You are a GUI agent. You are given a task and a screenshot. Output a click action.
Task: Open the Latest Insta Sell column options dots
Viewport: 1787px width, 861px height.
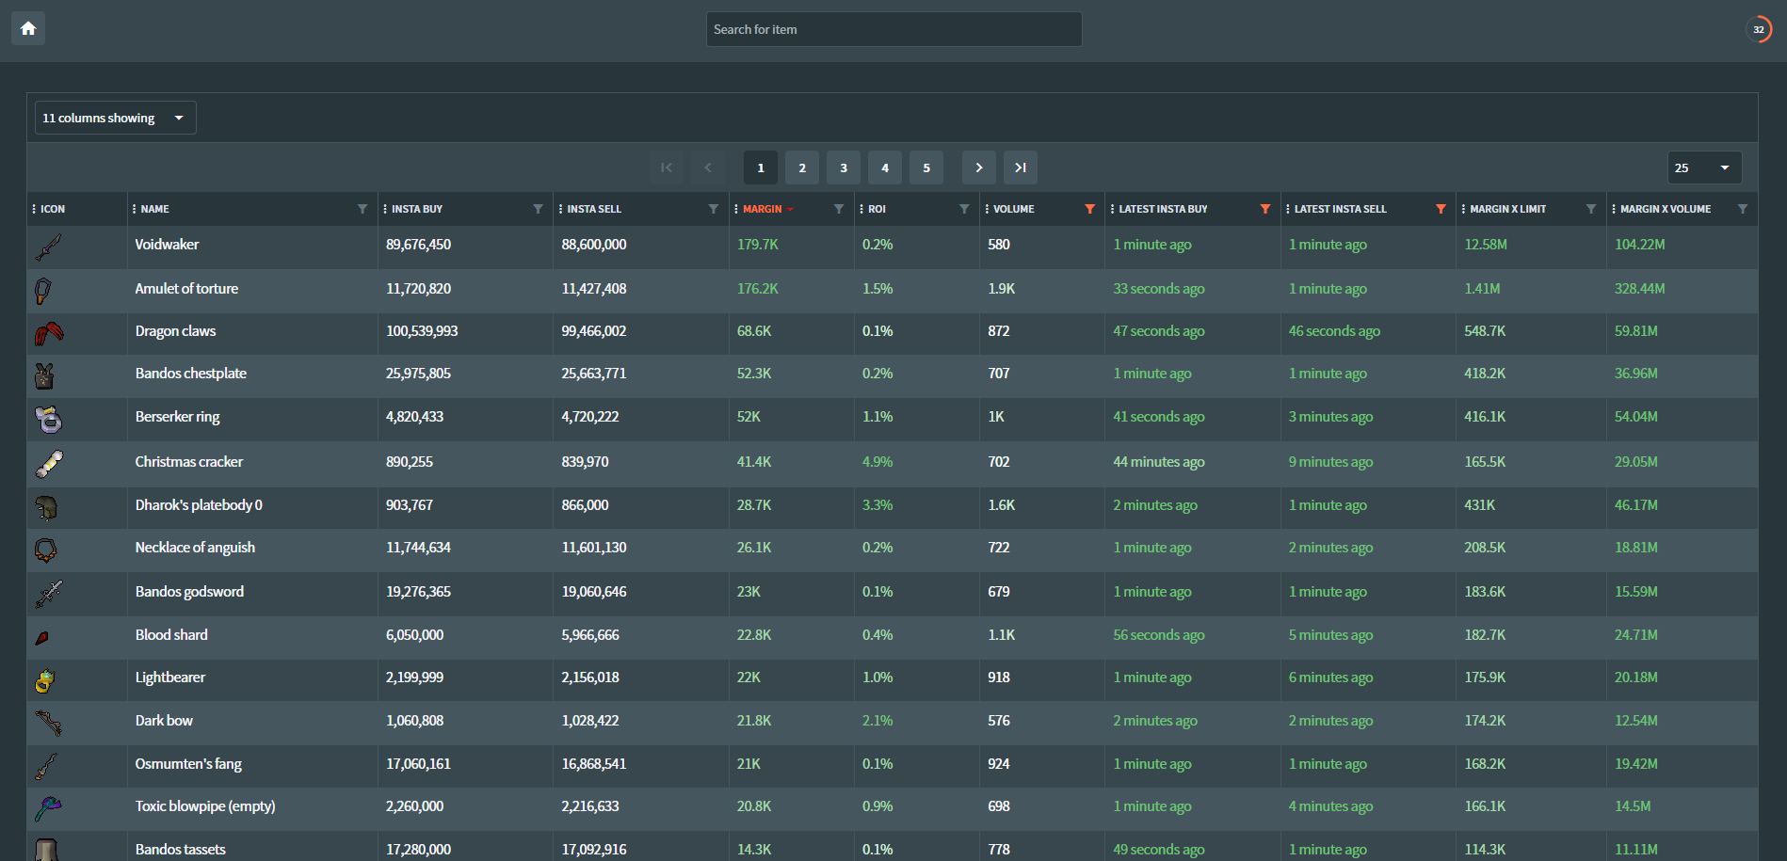click(1288, 209)
